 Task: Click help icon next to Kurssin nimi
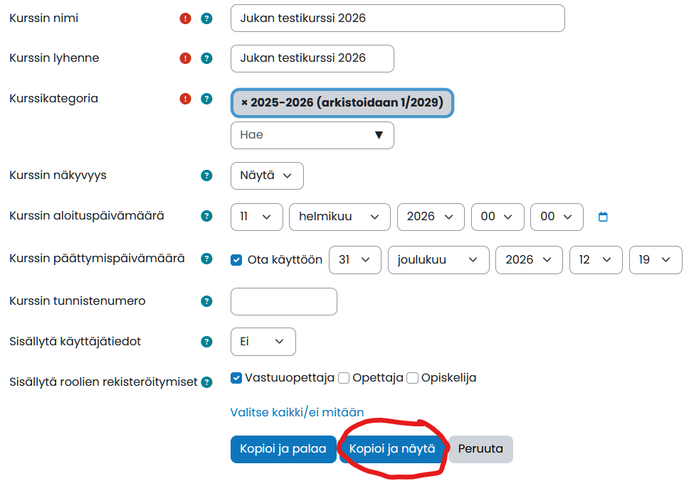coord(206,18)
